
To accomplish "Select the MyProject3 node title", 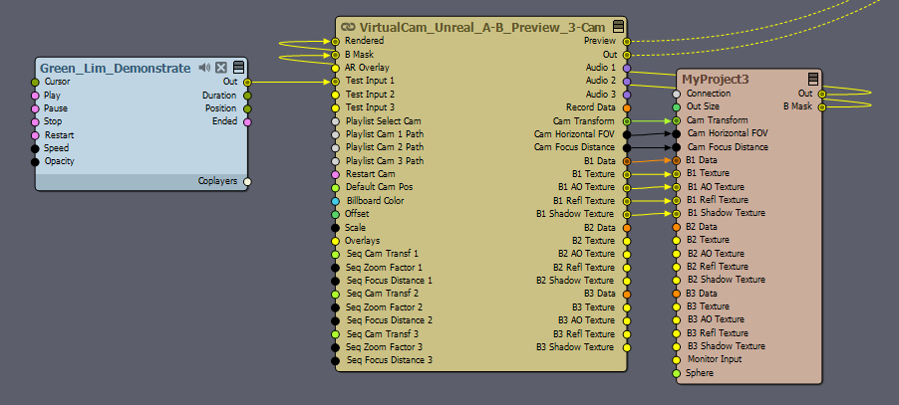I will click(716, 79).
